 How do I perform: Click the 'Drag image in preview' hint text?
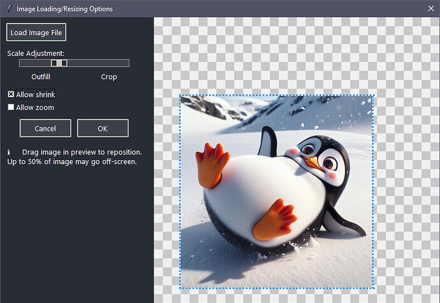(75, 157)
